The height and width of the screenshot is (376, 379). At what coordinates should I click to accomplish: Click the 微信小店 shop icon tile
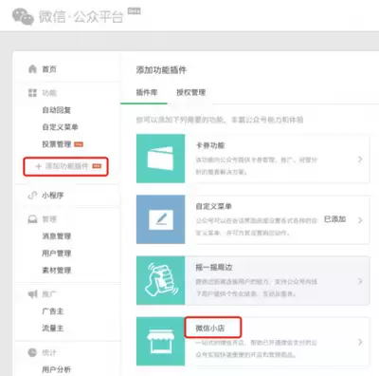(x=160, y=342)
